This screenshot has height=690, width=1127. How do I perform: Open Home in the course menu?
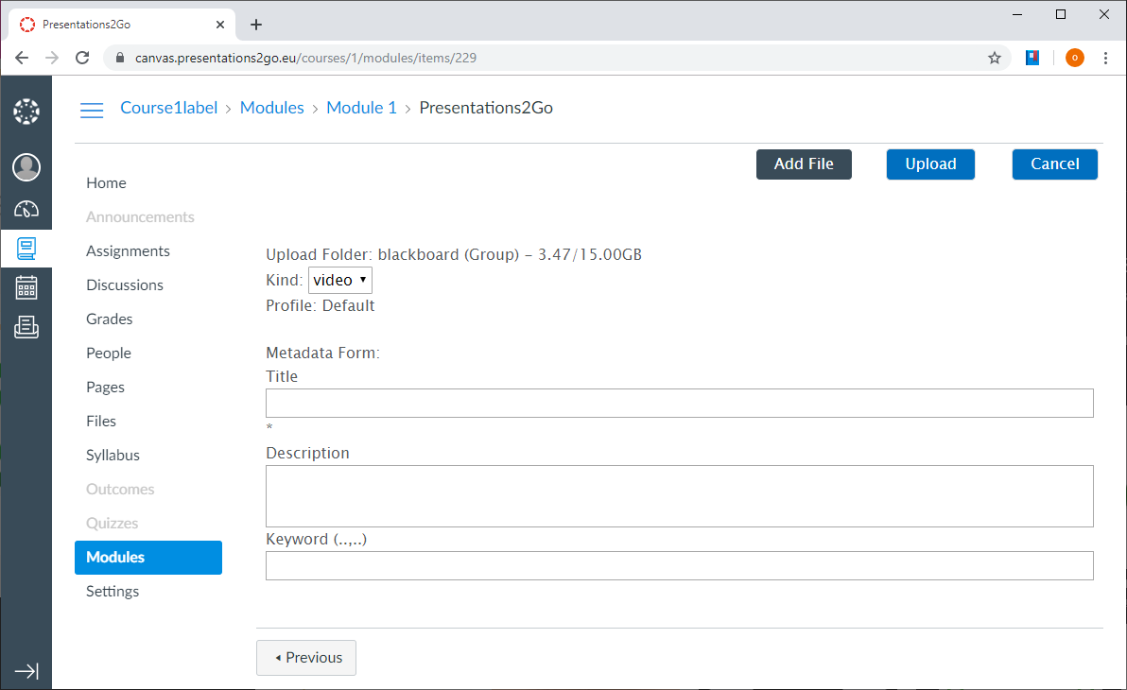(107, 183)
